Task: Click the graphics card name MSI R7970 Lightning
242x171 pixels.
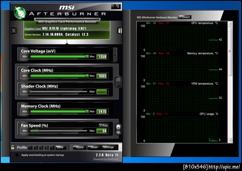Action: (x=64, y=29)
